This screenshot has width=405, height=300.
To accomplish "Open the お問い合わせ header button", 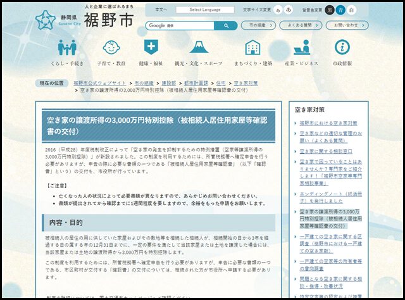I will 347,25.
